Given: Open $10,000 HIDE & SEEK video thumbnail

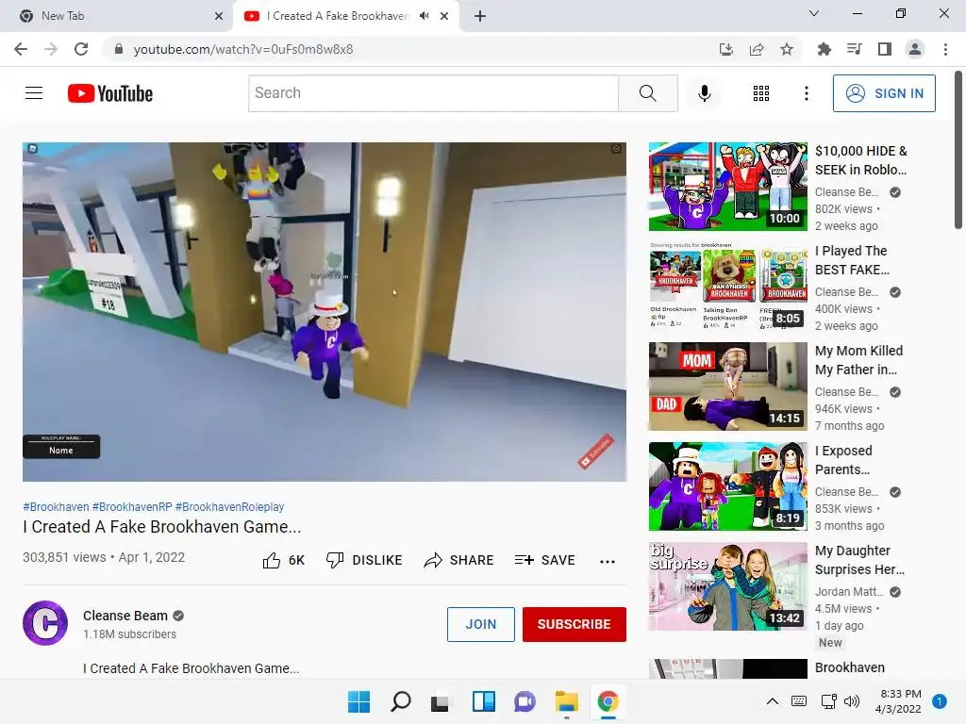Looking at the screenshot, I should (x=727, y=187).
